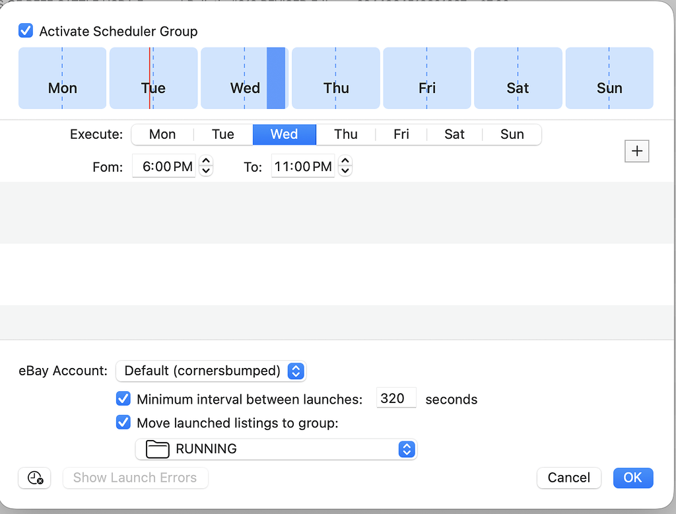Confirm settings with the OK button
The height and width of the screenshot is (514, 676).
pyautogui.click(x=633, y=478)
